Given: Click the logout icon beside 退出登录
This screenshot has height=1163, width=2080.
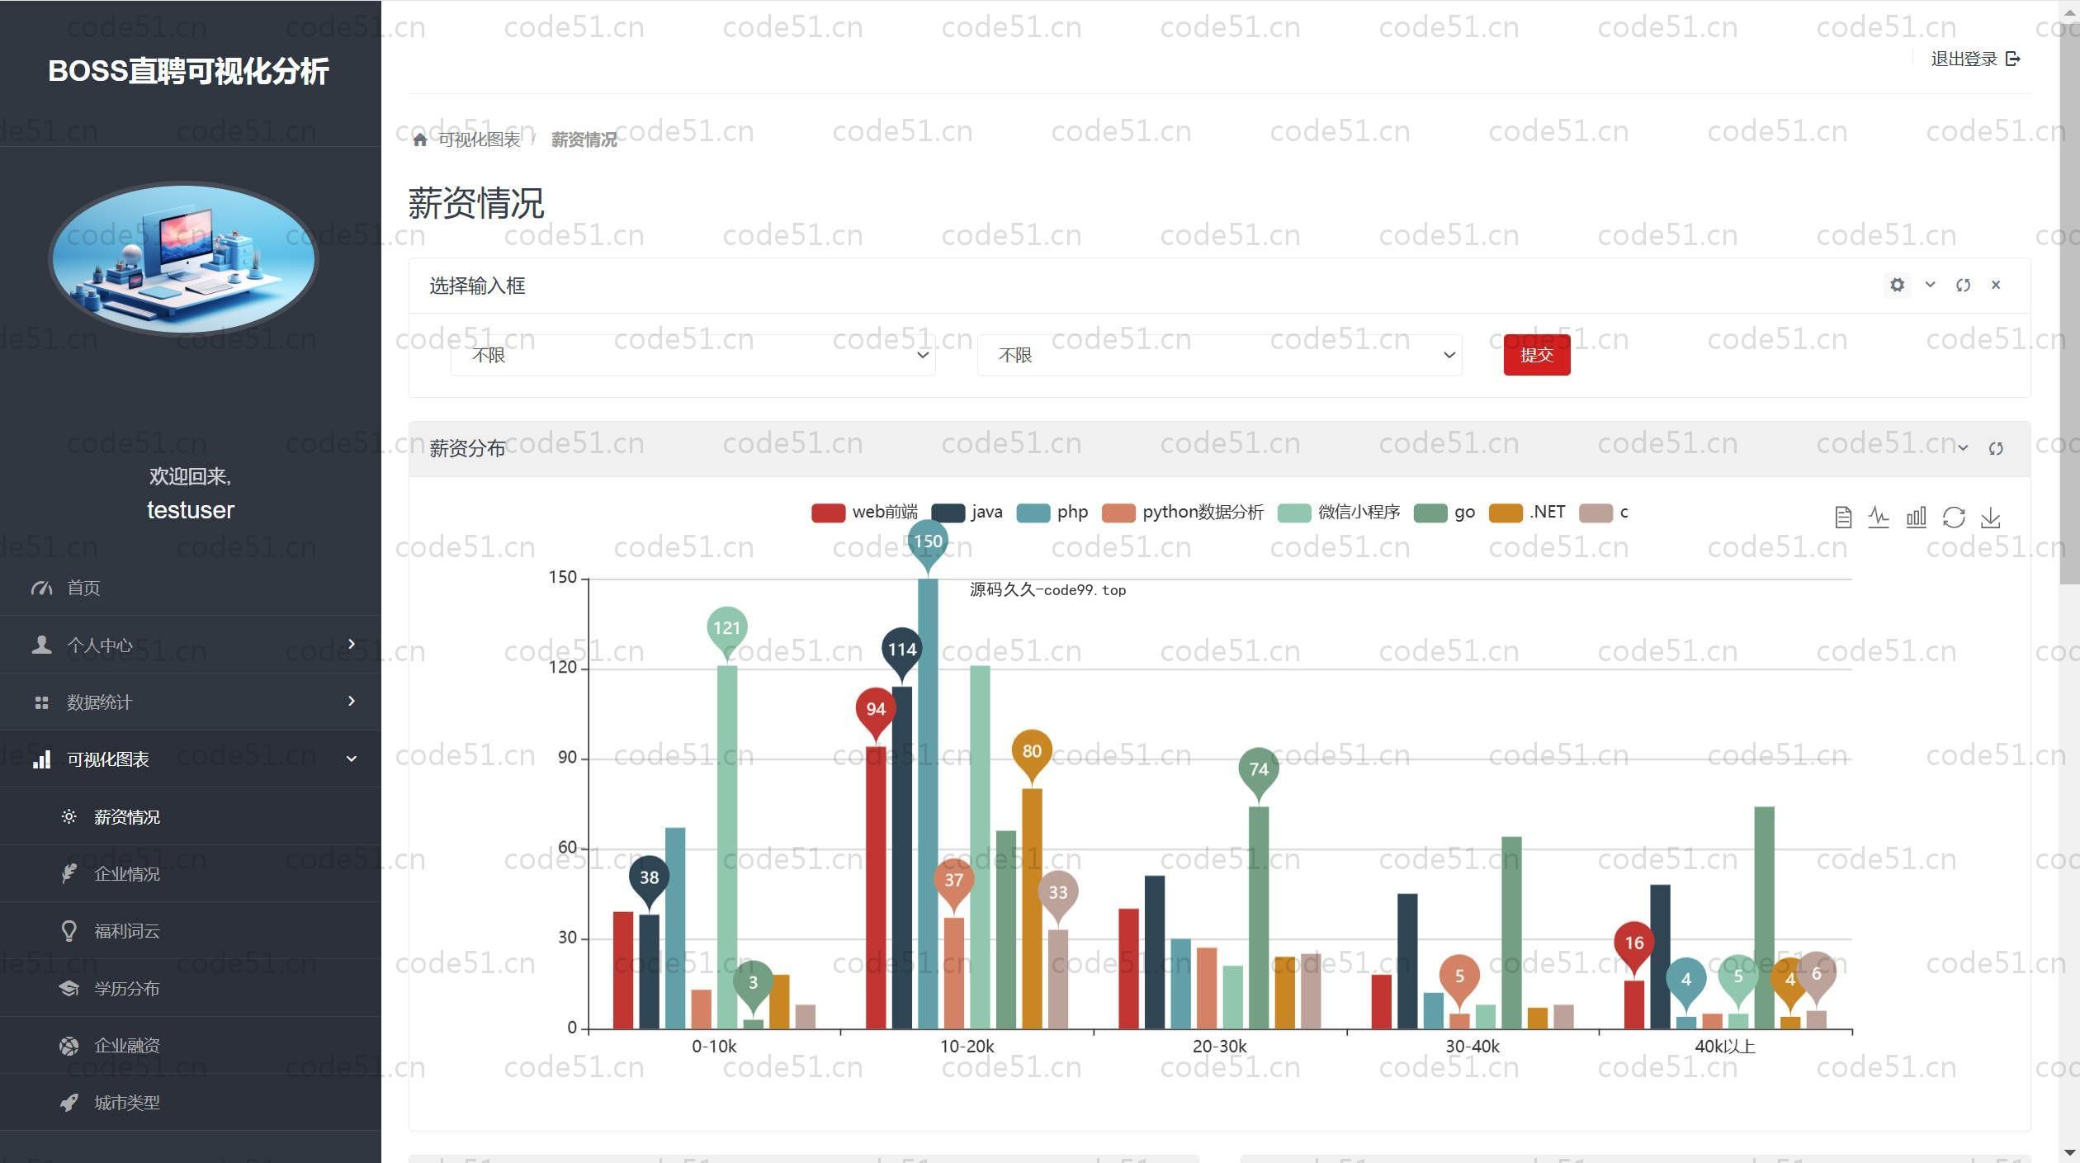Looking at the screenshot, I should pos(2013,59).
